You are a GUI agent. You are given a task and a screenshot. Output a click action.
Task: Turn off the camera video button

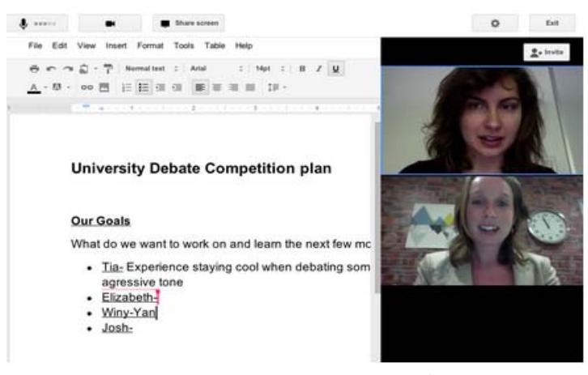[110, 23]
